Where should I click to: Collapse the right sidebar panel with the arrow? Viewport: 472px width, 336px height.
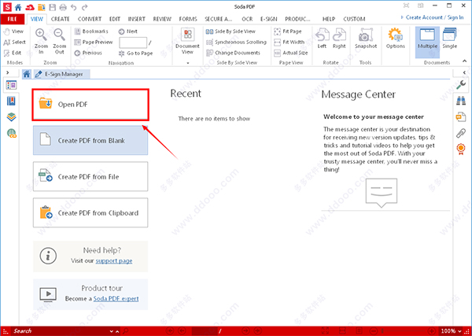click(464, 72)
